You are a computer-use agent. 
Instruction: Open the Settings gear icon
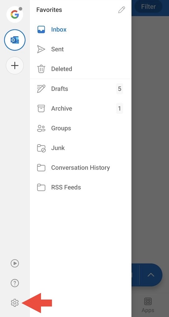point(15,303)
